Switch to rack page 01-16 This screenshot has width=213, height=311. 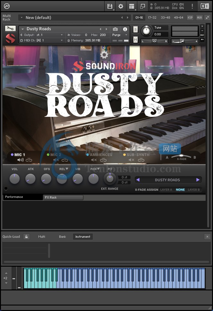coord(139,17)
